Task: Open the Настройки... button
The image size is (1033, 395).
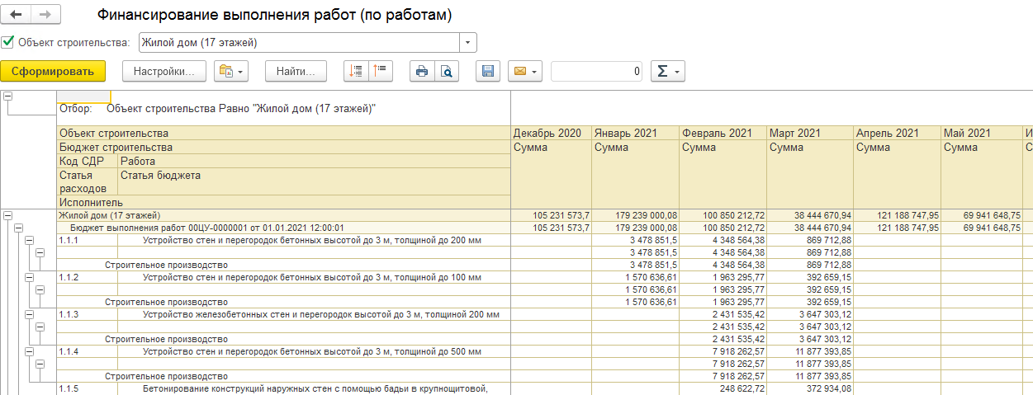Action: point(163,72)
